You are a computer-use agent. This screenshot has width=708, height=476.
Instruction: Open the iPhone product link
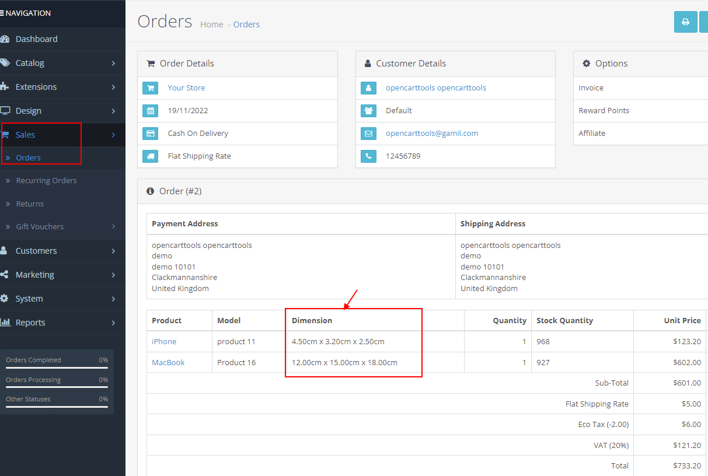tap(163, 341)
